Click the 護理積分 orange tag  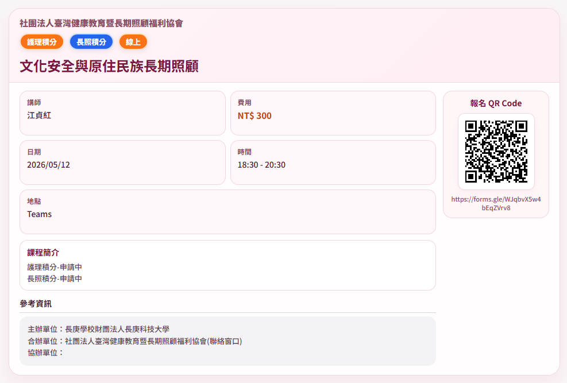[41, 42]
